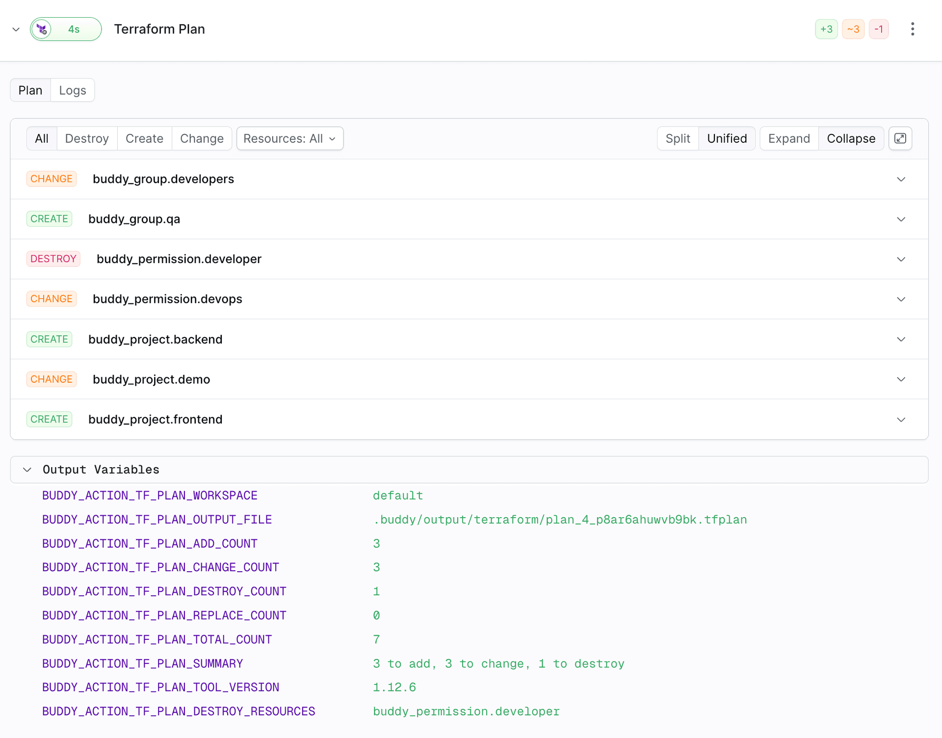Open the three-dot action menu

click(913, 29)
